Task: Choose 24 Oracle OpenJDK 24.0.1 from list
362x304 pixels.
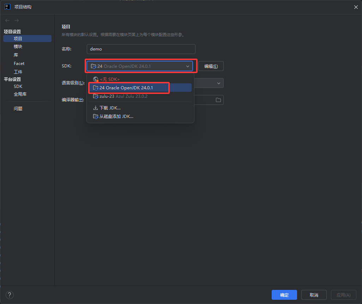Action: point(126,88)
